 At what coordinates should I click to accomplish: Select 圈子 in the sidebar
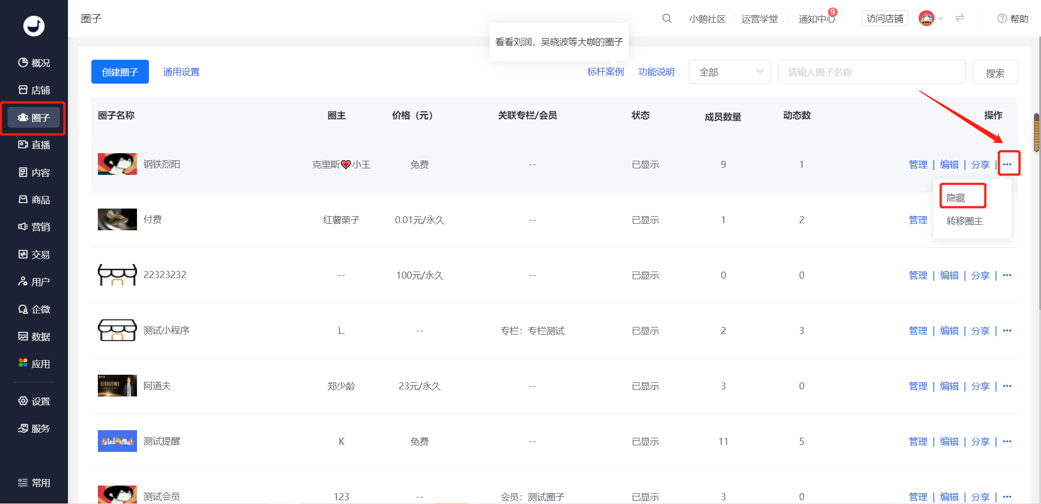34,118
